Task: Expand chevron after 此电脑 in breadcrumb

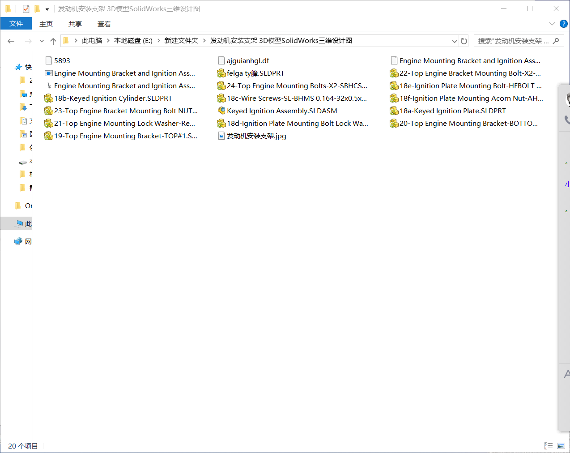Action: [x=108, y=41]
